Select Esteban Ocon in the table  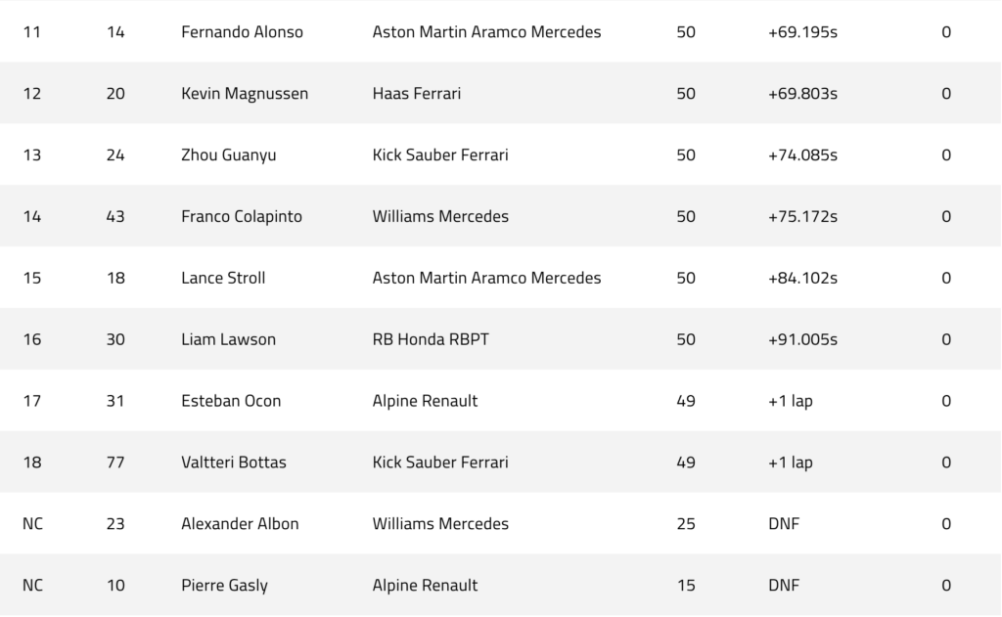pyautogui.click(x=231, y=401)
